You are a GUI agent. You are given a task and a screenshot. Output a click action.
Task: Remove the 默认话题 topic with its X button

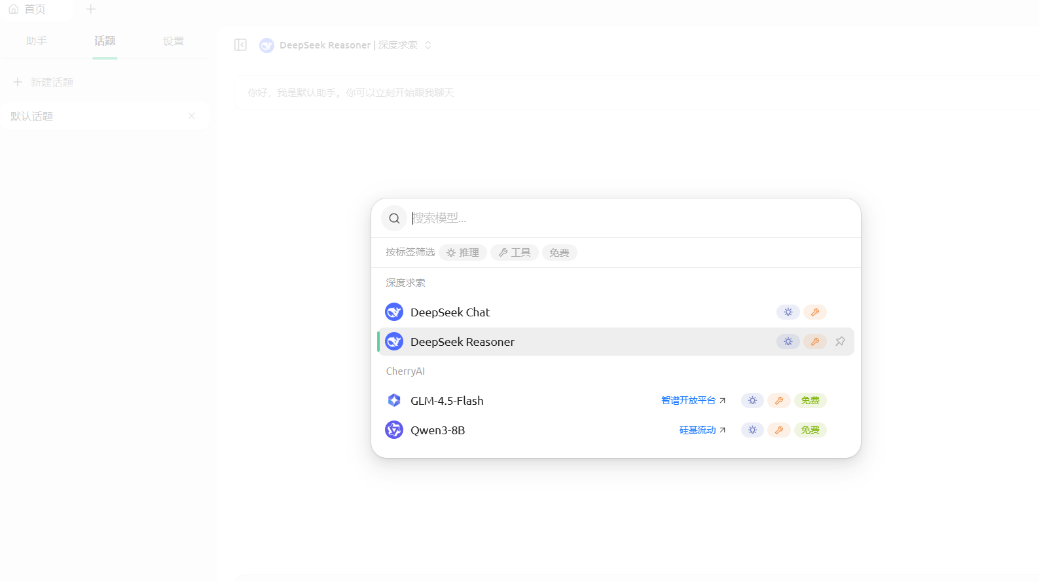coord(192,116)
